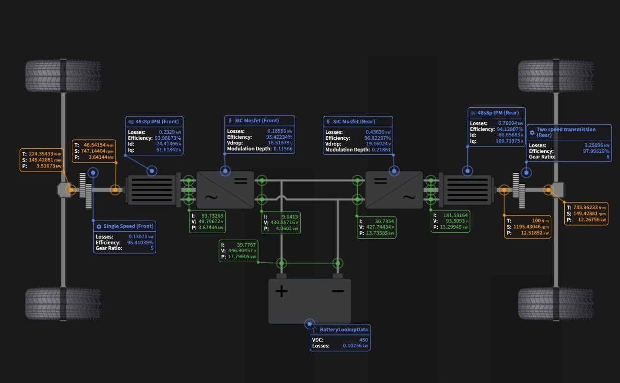
Task: Select the battery pack graphic
Action: coord(309,300)
